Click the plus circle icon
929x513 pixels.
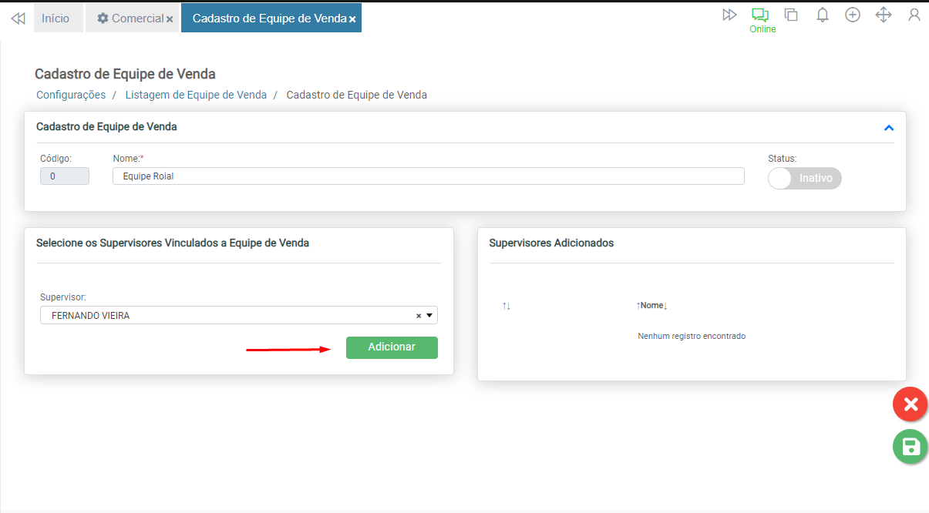853,15
